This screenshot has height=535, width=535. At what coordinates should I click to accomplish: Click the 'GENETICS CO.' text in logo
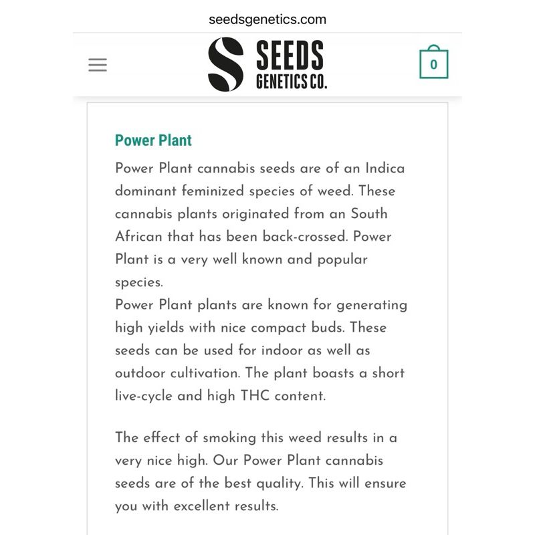(x=292, y=82)
